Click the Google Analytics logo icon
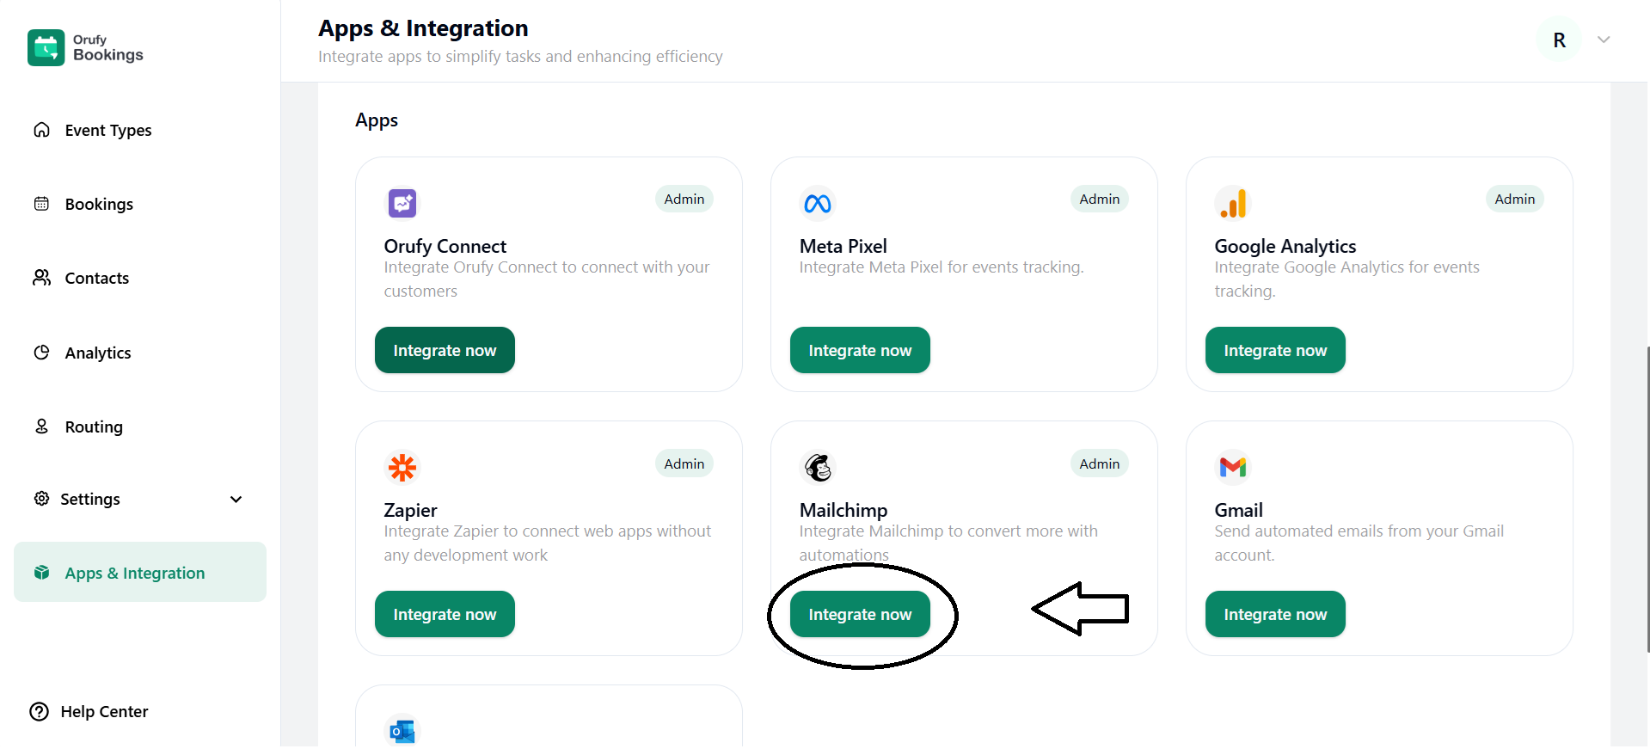The height and width of the screenshot is (755, 1650). coord(1232,204)
